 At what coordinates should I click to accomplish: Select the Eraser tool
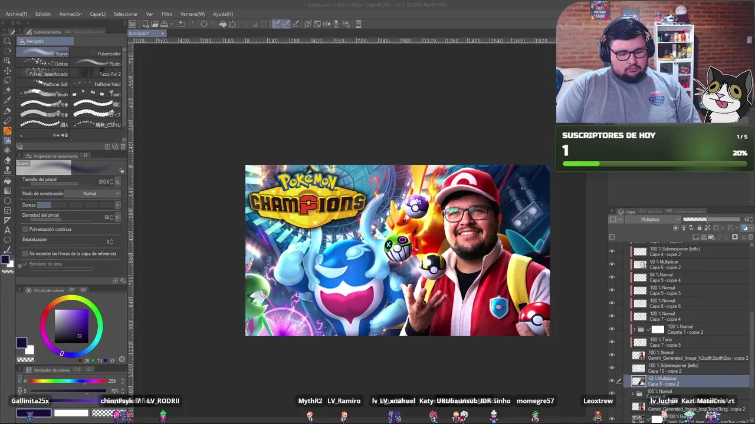point(8,160)
